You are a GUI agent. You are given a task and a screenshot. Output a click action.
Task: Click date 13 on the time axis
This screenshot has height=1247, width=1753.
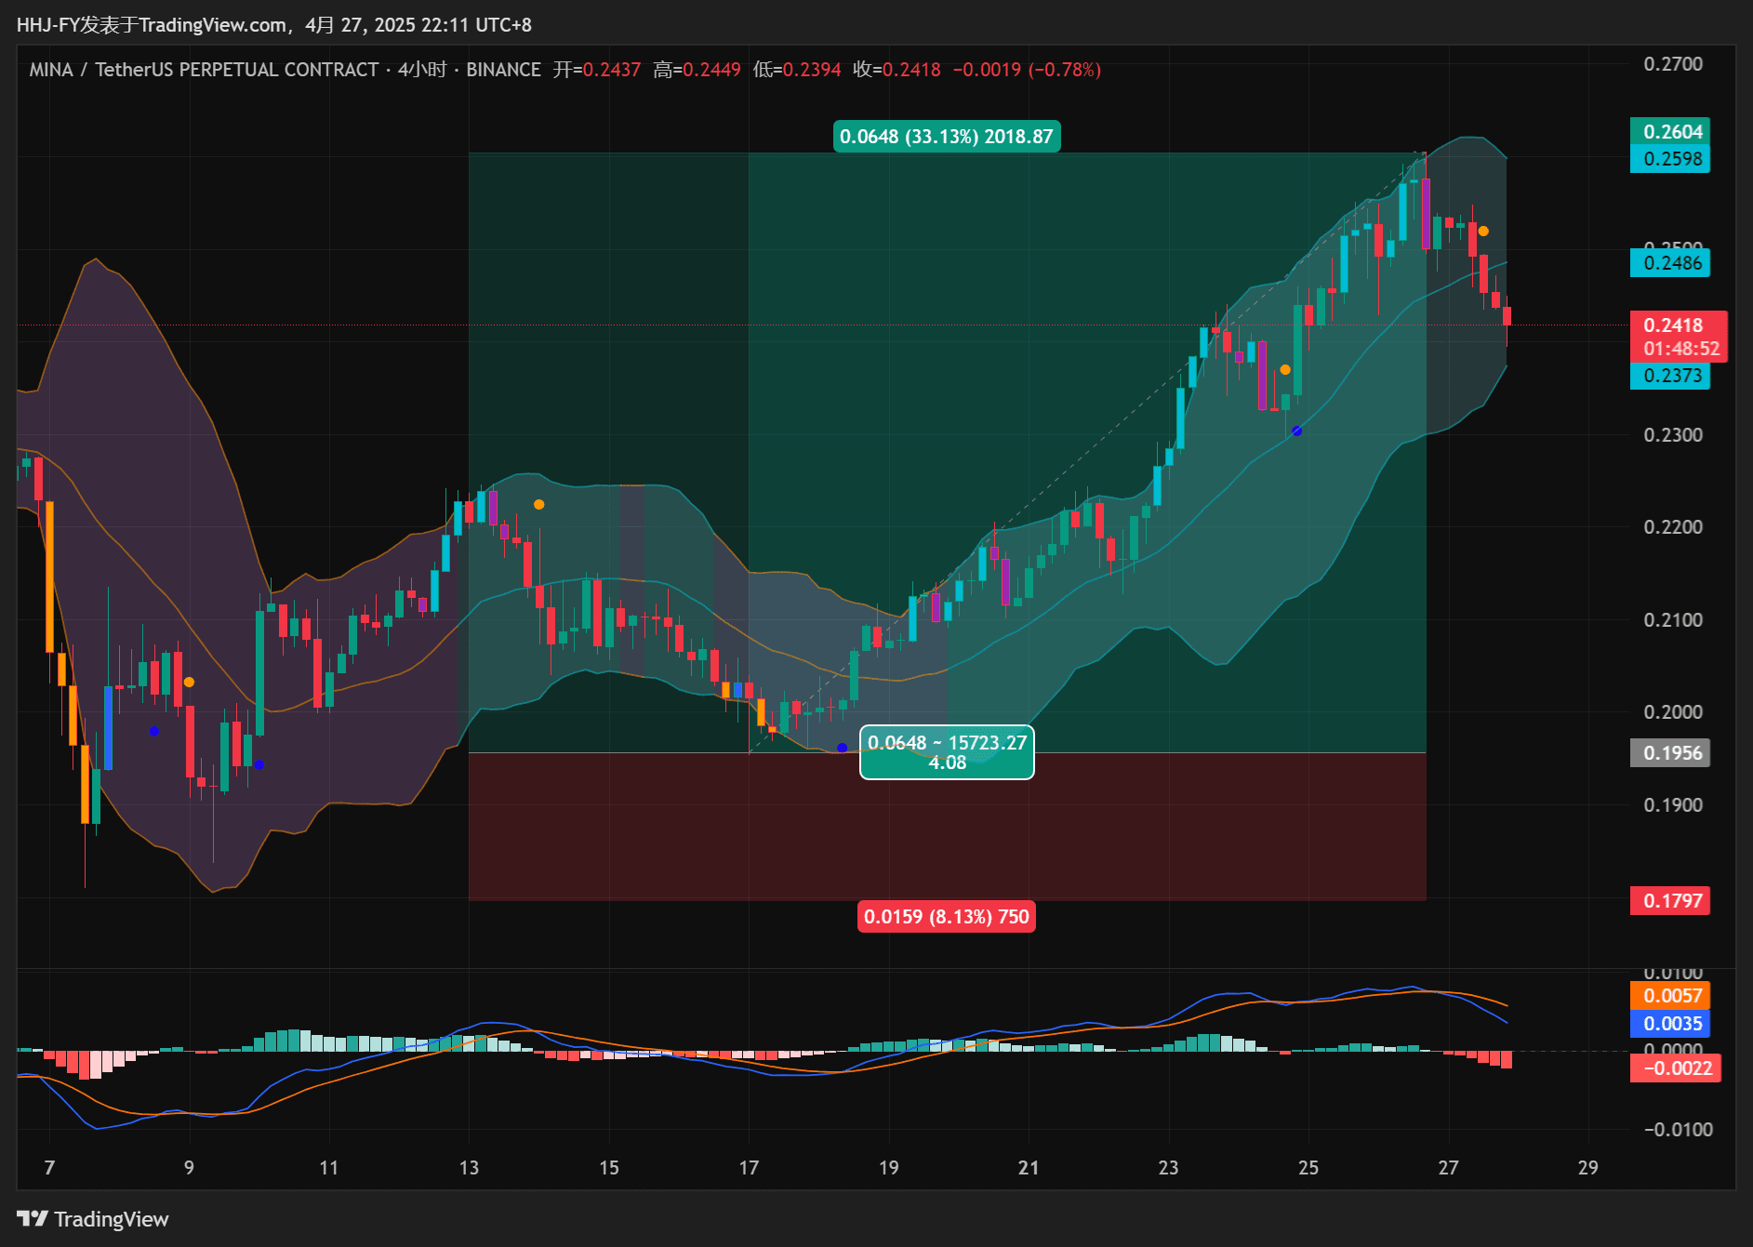tap(469, 1168)
